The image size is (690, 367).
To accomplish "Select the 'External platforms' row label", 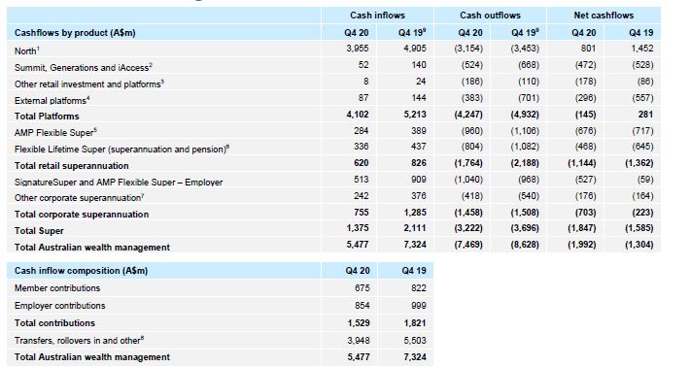I will pyautogui.click(x=52, y=100).
